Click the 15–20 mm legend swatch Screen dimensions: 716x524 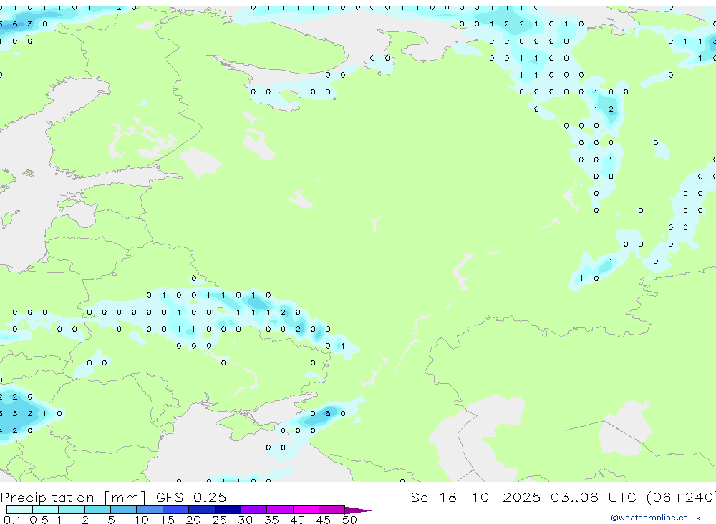click(x=176, y=510)
